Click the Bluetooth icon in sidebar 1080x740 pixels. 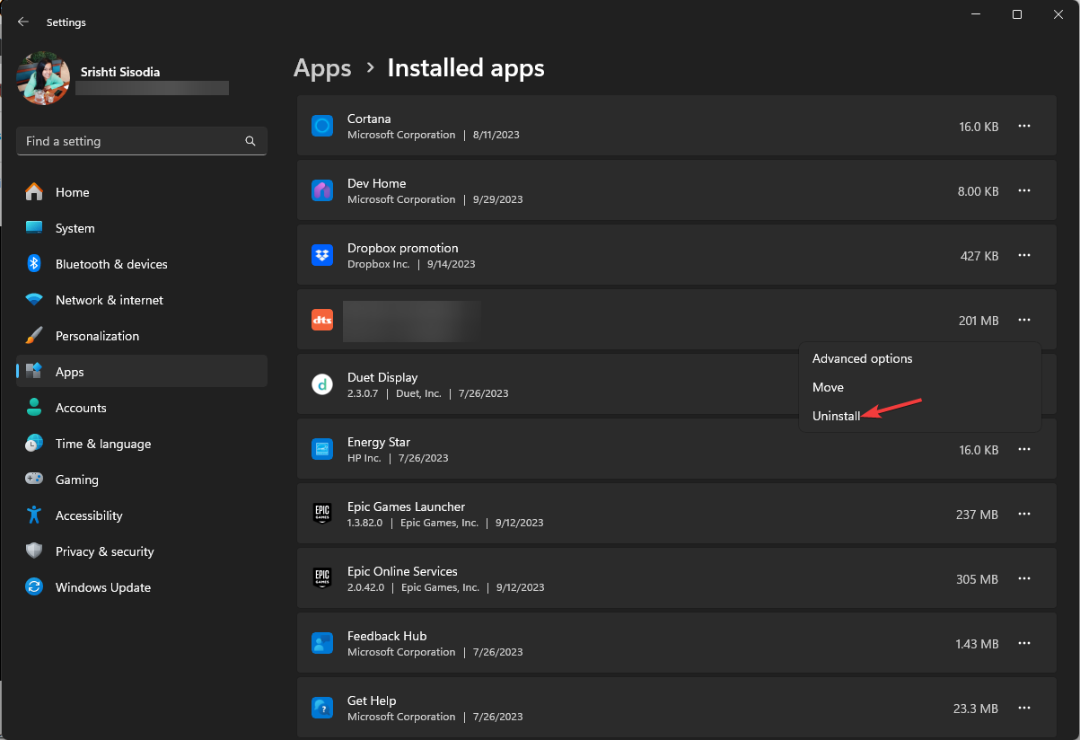point(34,264)
